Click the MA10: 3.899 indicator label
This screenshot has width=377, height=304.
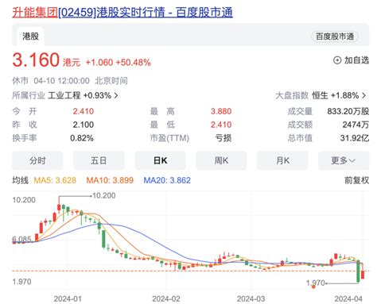point(110,180)
